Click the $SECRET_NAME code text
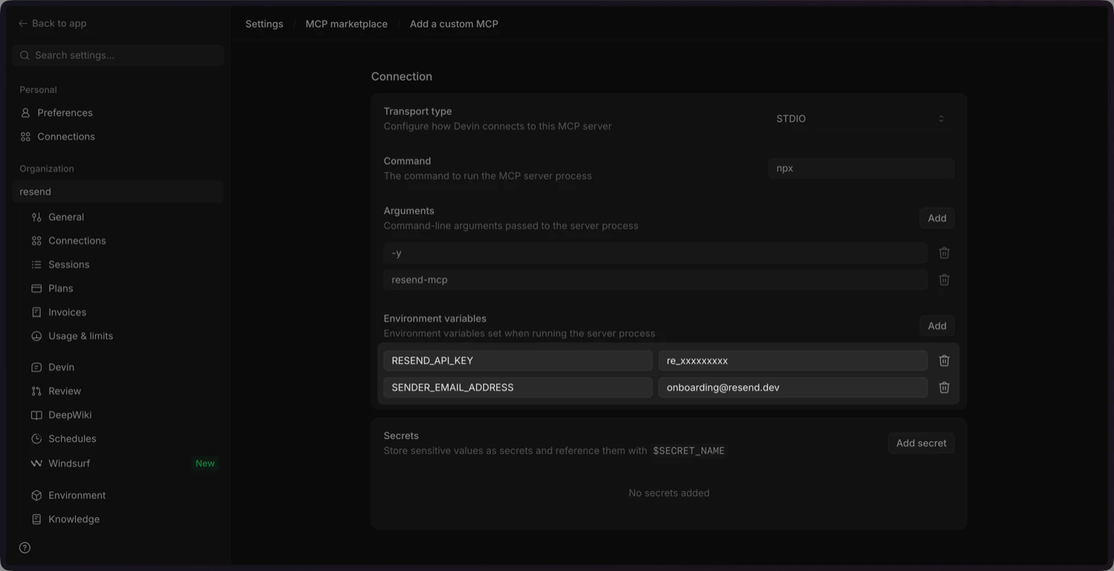 688,451
